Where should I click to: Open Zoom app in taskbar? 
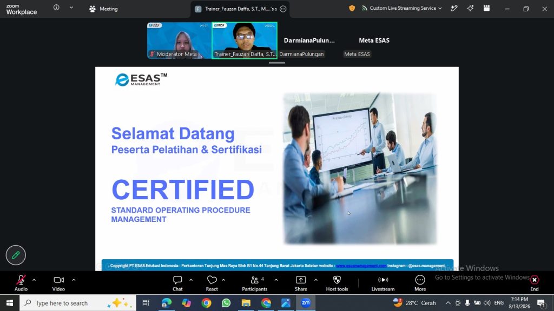[x=306, y=303]
